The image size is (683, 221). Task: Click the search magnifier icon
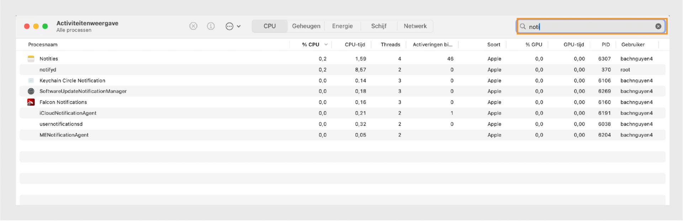click(x=523, y=26)
